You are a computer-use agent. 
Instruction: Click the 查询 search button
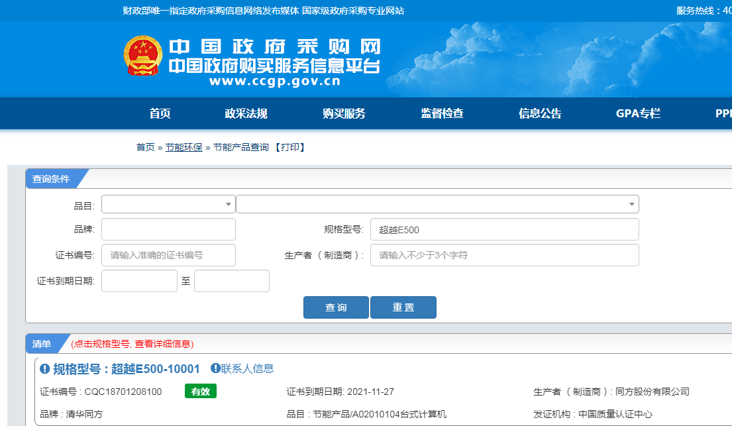pos(336,307)
